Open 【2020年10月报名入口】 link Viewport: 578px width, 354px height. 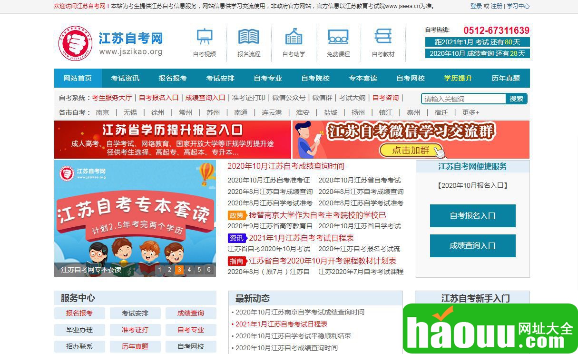click(x=473, y=185)
